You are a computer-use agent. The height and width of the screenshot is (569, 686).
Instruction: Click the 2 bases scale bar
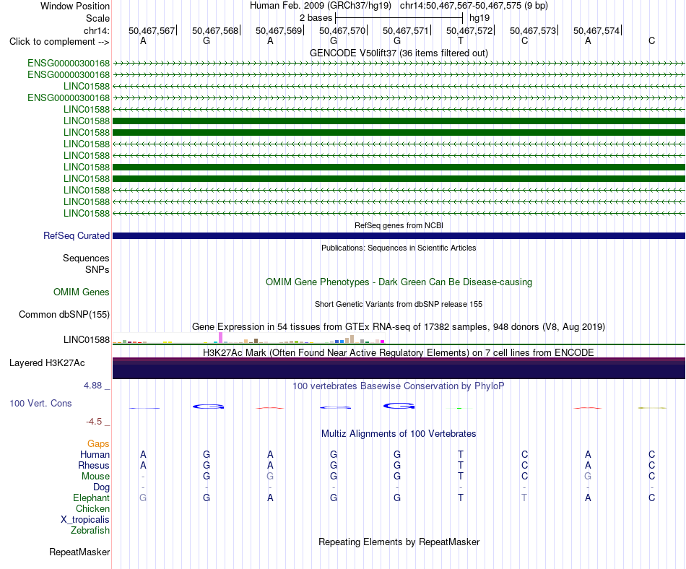(399, 18)
